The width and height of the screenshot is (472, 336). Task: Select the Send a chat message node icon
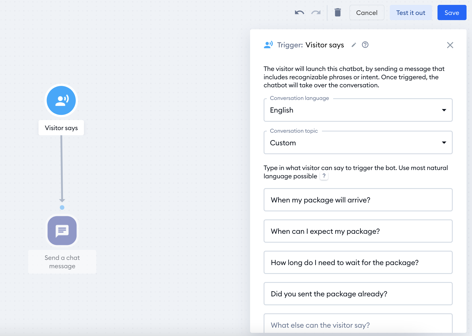(62, 231)
